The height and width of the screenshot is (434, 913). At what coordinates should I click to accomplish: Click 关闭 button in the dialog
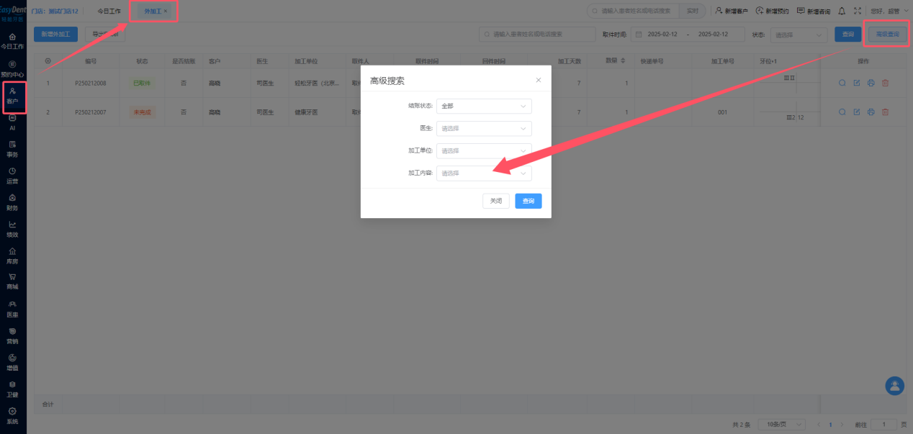[x=496, y=201]
